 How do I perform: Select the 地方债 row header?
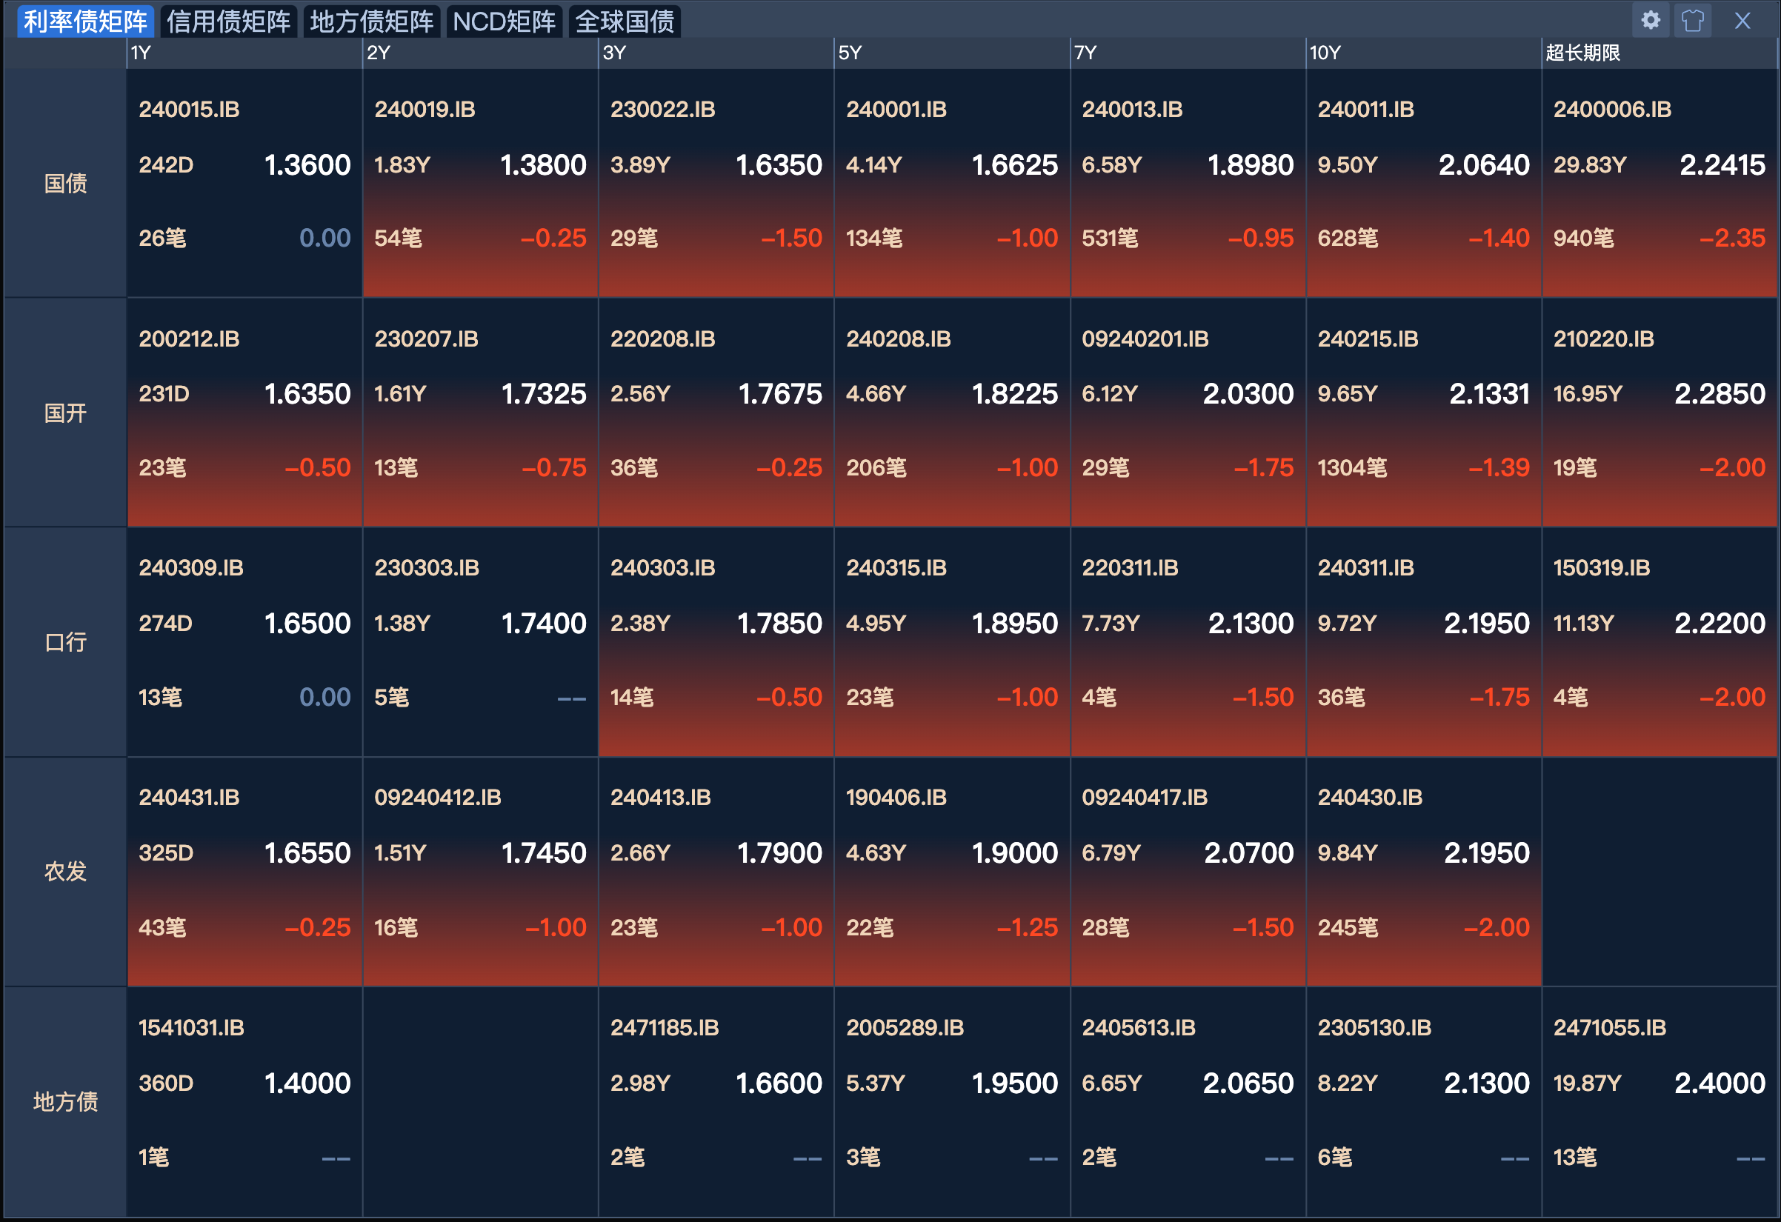[x=65, y=1101]
